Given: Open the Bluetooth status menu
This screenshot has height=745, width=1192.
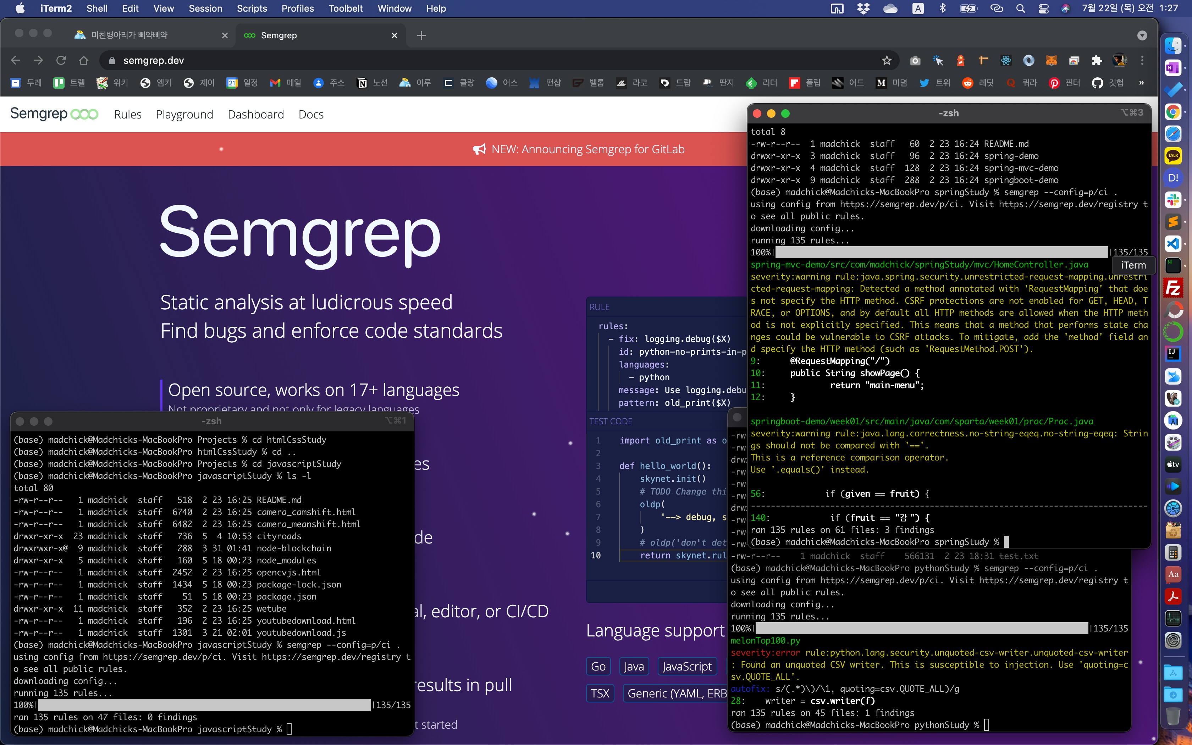Looking at the screenshot, I should coord(942,9).
